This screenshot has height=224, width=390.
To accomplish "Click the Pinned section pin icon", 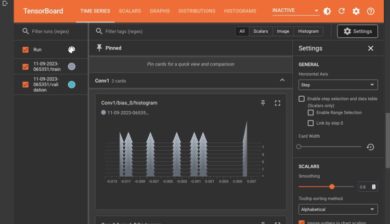I will pyautogui.click(x=99, y=48).
